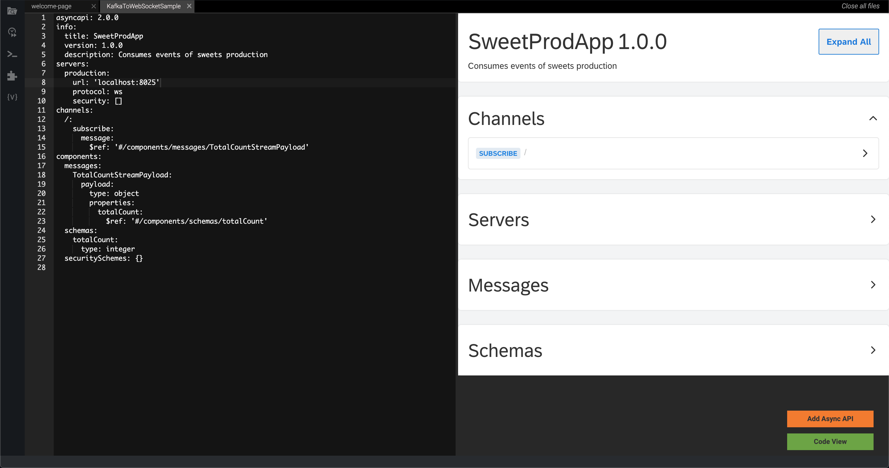Click the Expand All button
This screenshot has width=889, height=468.
point(848,42)
